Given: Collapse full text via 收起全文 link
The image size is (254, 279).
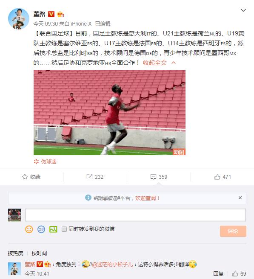Looking at the screenshot, I should coord(155,63).
